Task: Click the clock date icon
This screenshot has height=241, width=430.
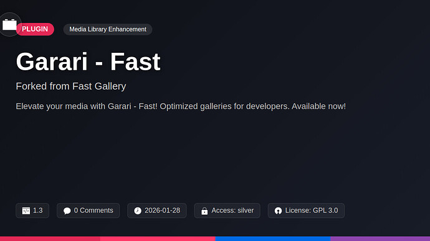Action: coord(138,211)
